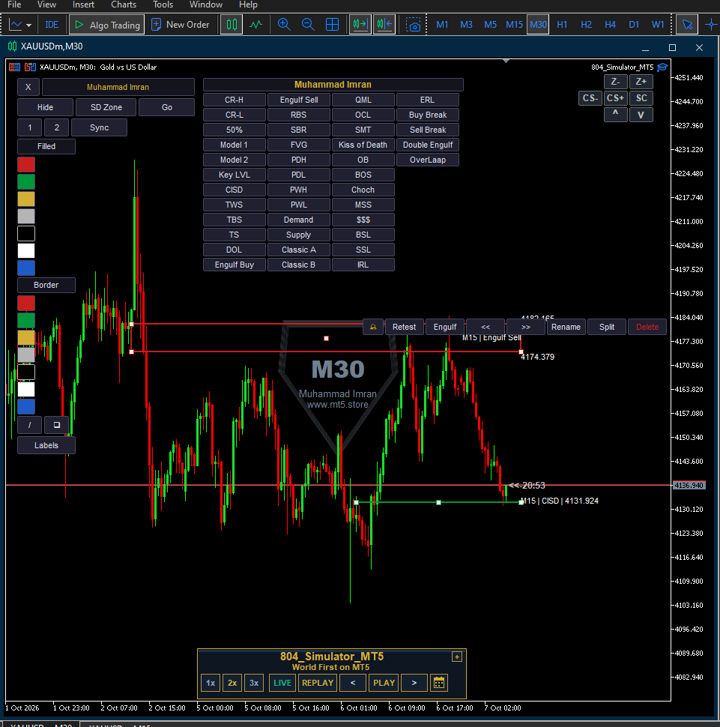
Task: Toggle the Filled option in the left panel
Action: 46,146
